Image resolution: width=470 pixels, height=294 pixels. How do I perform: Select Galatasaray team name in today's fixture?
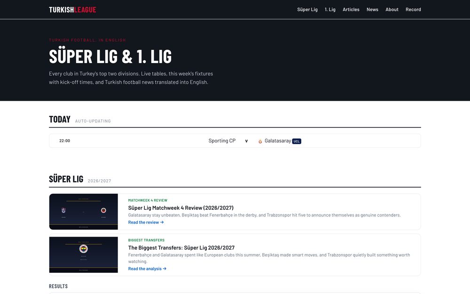click(x=278, y=141)
